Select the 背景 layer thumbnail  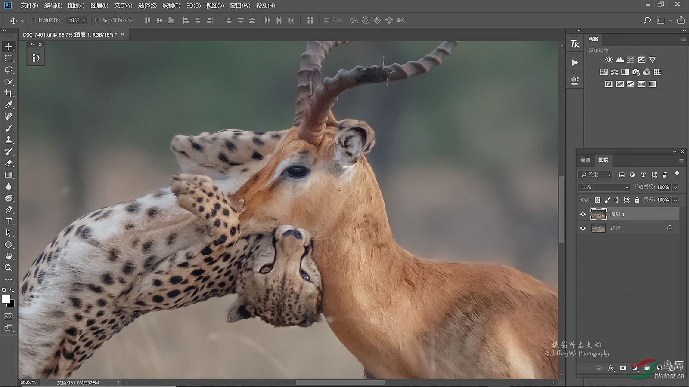[x=599, y=228]
